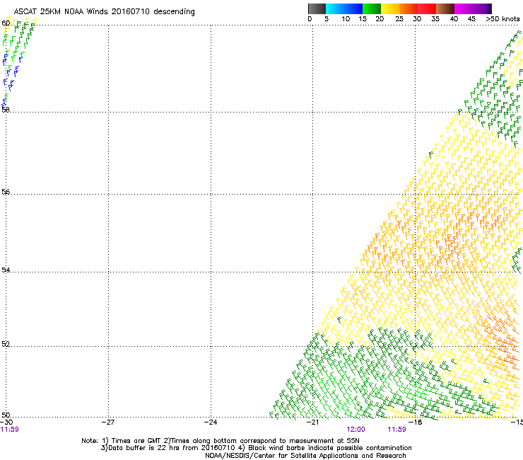This screenshot has width=523, height=460.
Task: Click the latitude axis label '60'
Action: [6, 23]
